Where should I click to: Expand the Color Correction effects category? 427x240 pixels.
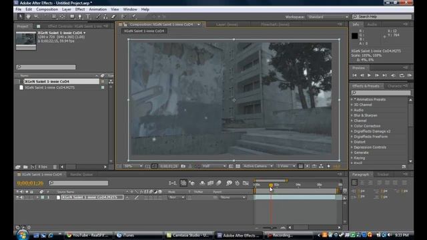point(352,126)
